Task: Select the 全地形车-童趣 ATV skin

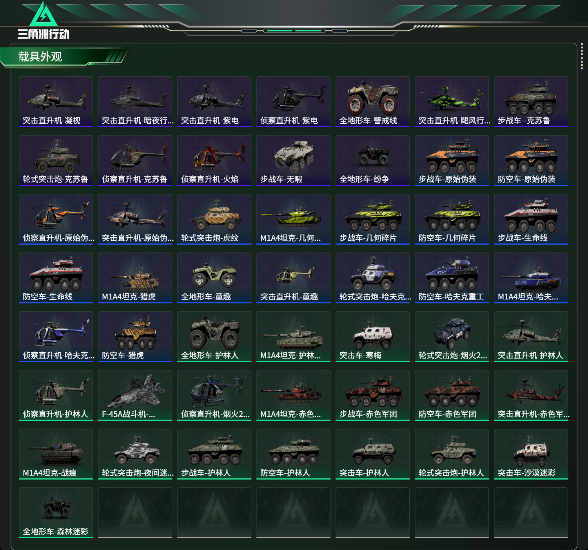Action: pyautogui.click(x=214, y=278)
